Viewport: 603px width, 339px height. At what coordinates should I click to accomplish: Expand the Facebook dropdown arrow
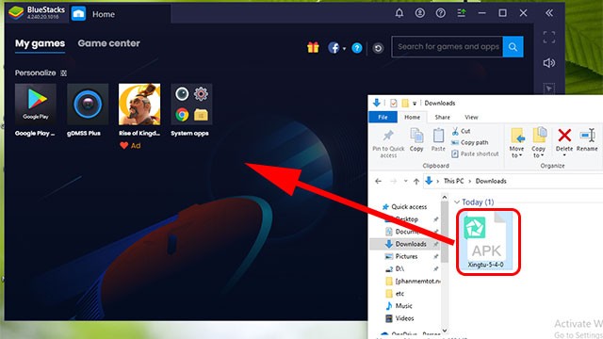pyautogui.click(x=344, y=48)
